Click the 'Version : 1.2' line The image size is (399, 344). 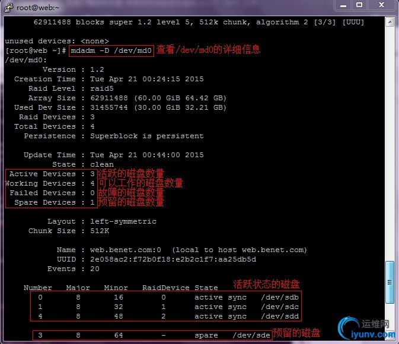pyautogui.click(x=74, y=70)
